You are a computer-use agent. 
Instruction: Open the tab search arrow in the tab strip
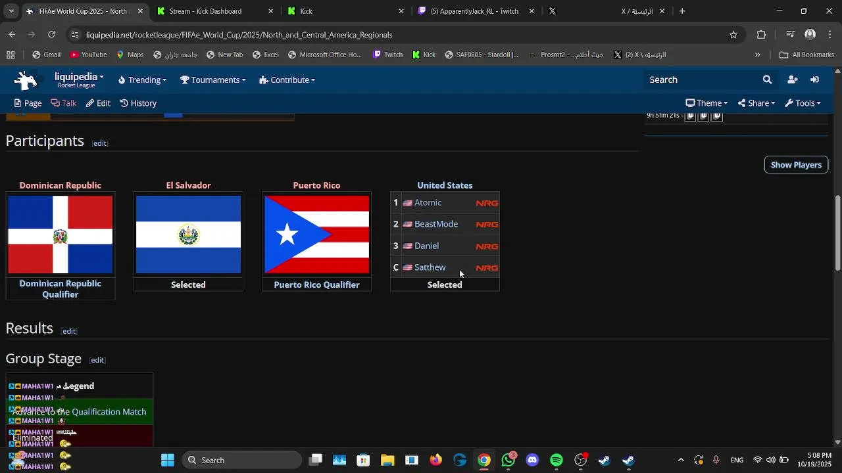pyautogui.click(x=11, y=11)
